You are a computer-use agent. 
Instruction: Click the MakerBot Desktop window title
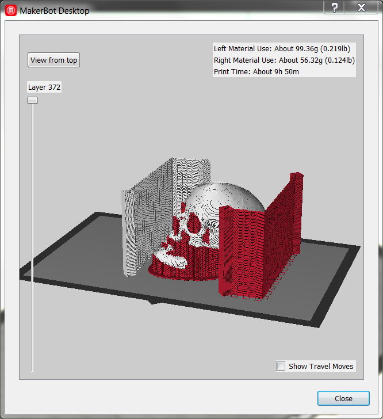55,11
